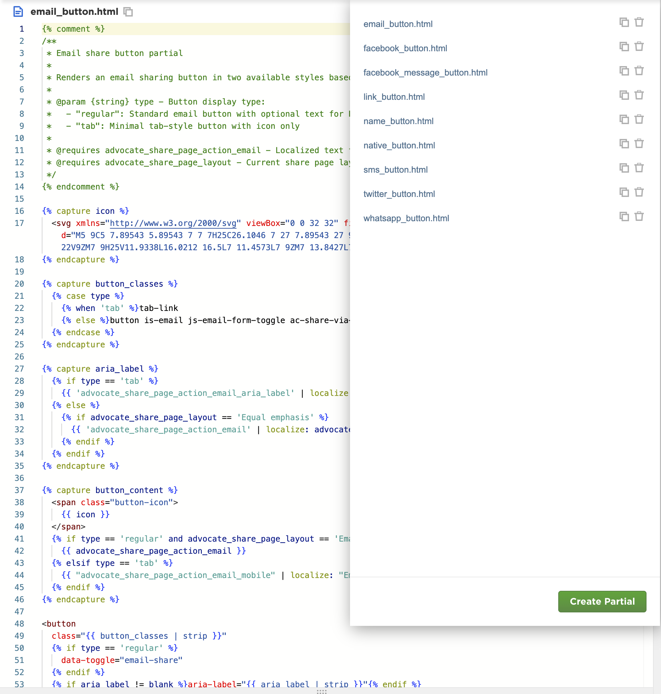Delete the link_button.html partial
This screenshot has width=661, height=694.
639,95
